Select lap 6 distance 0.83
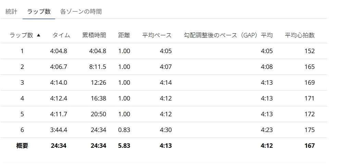 [124, 130]
